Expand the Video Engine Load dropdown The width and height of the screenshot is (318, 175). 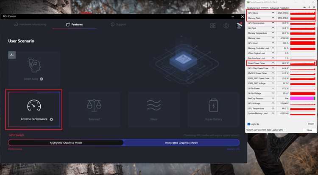(x=273, y=53)
